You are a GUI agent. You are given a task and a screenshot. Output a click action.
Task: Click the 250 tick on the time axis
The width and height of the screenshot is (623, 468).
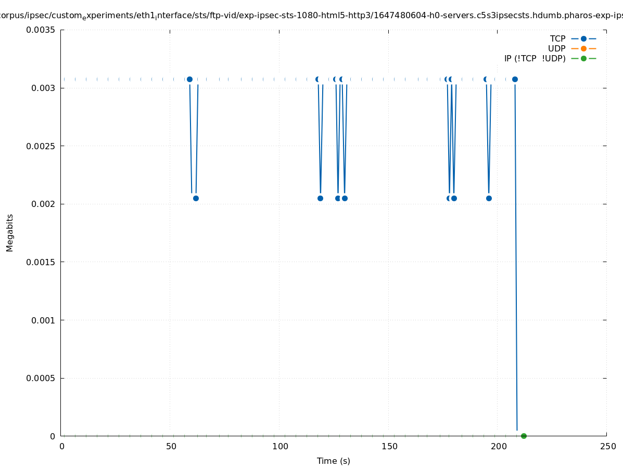607,446
